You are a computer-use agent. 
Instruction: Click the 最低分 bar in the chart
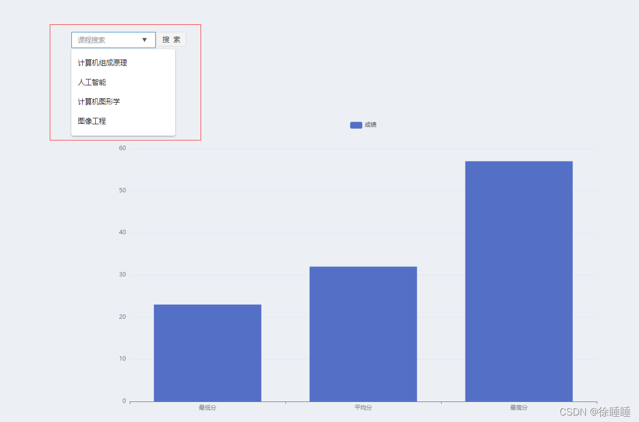coord(208,353)
